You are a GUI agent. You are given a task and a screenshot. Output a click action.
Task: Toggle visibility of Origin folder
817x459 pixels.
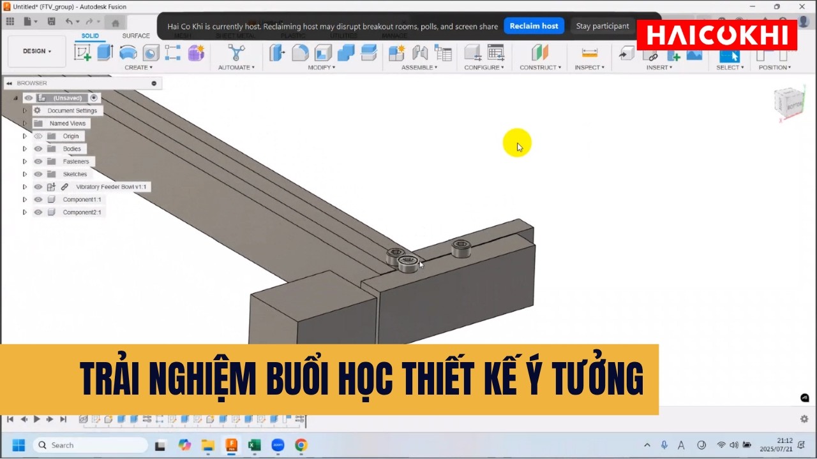(x=38, y=136)
